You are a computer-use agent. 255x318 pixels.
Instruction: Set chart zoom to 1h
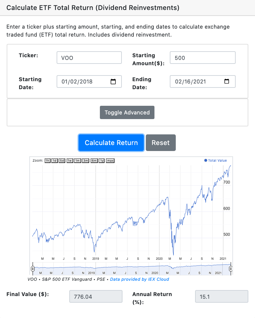click(x=48, y=161)
